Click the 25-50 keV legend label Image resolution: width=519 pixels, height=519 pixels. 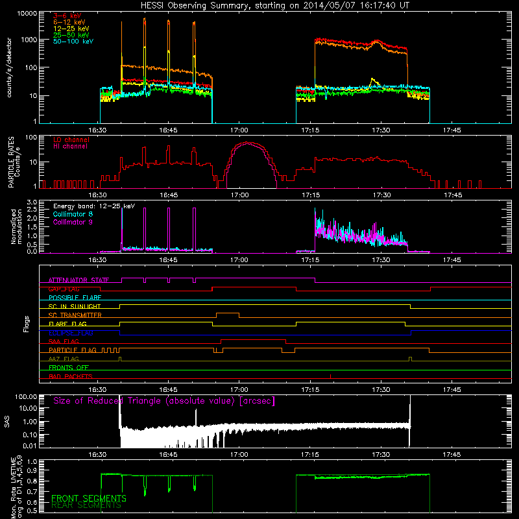(71, 35)
